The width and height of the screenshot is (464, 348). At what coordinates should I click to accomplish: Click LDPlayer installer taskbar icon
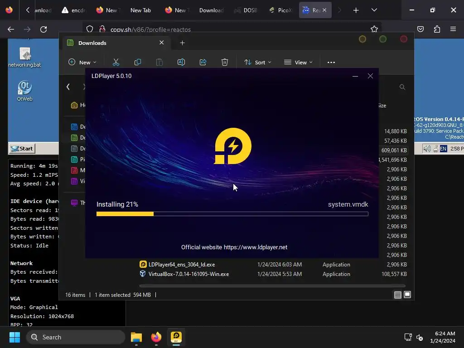[x=176, y=337]
